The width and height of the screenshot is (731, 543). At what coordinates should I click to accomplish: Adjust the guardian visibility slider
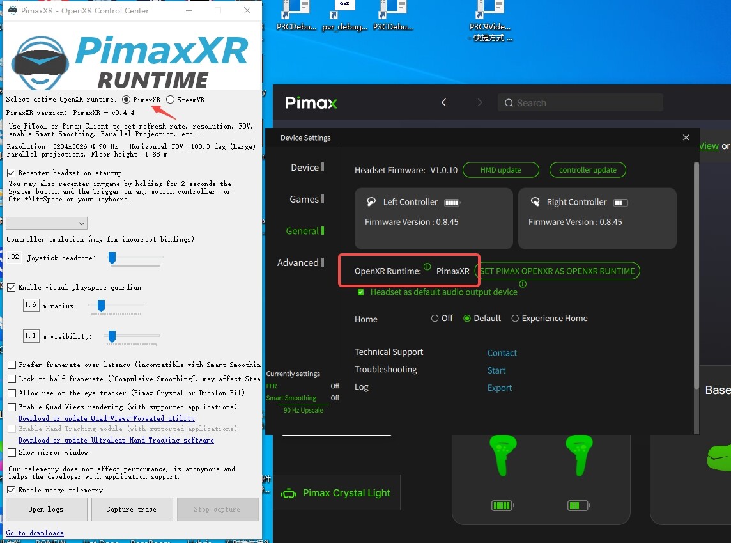click(112, 336)
